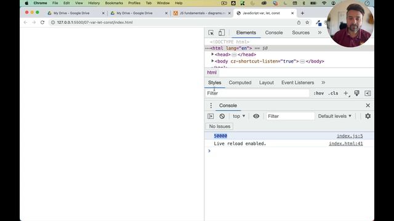
Task: Toggle computed styles sidebar icon
Action: click(x=368, y=93)
